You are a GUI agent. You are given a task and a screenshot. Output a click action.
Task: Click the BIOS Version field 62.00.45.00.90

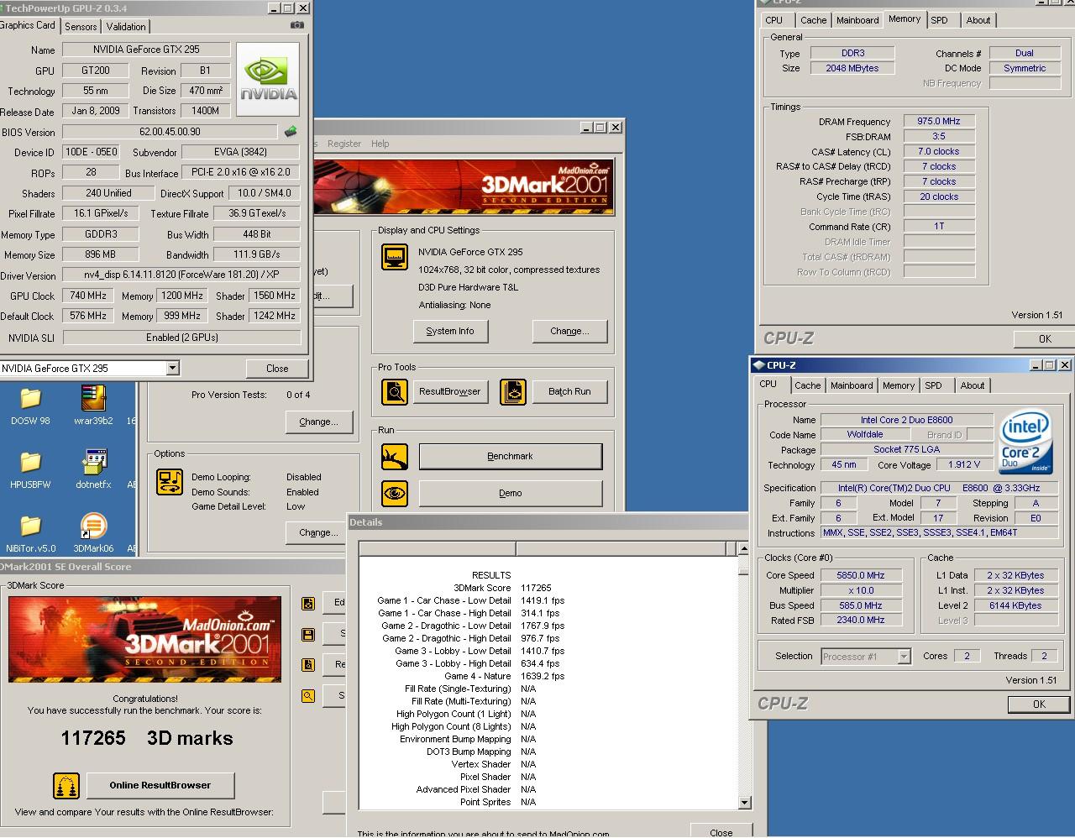click(170, 132)
